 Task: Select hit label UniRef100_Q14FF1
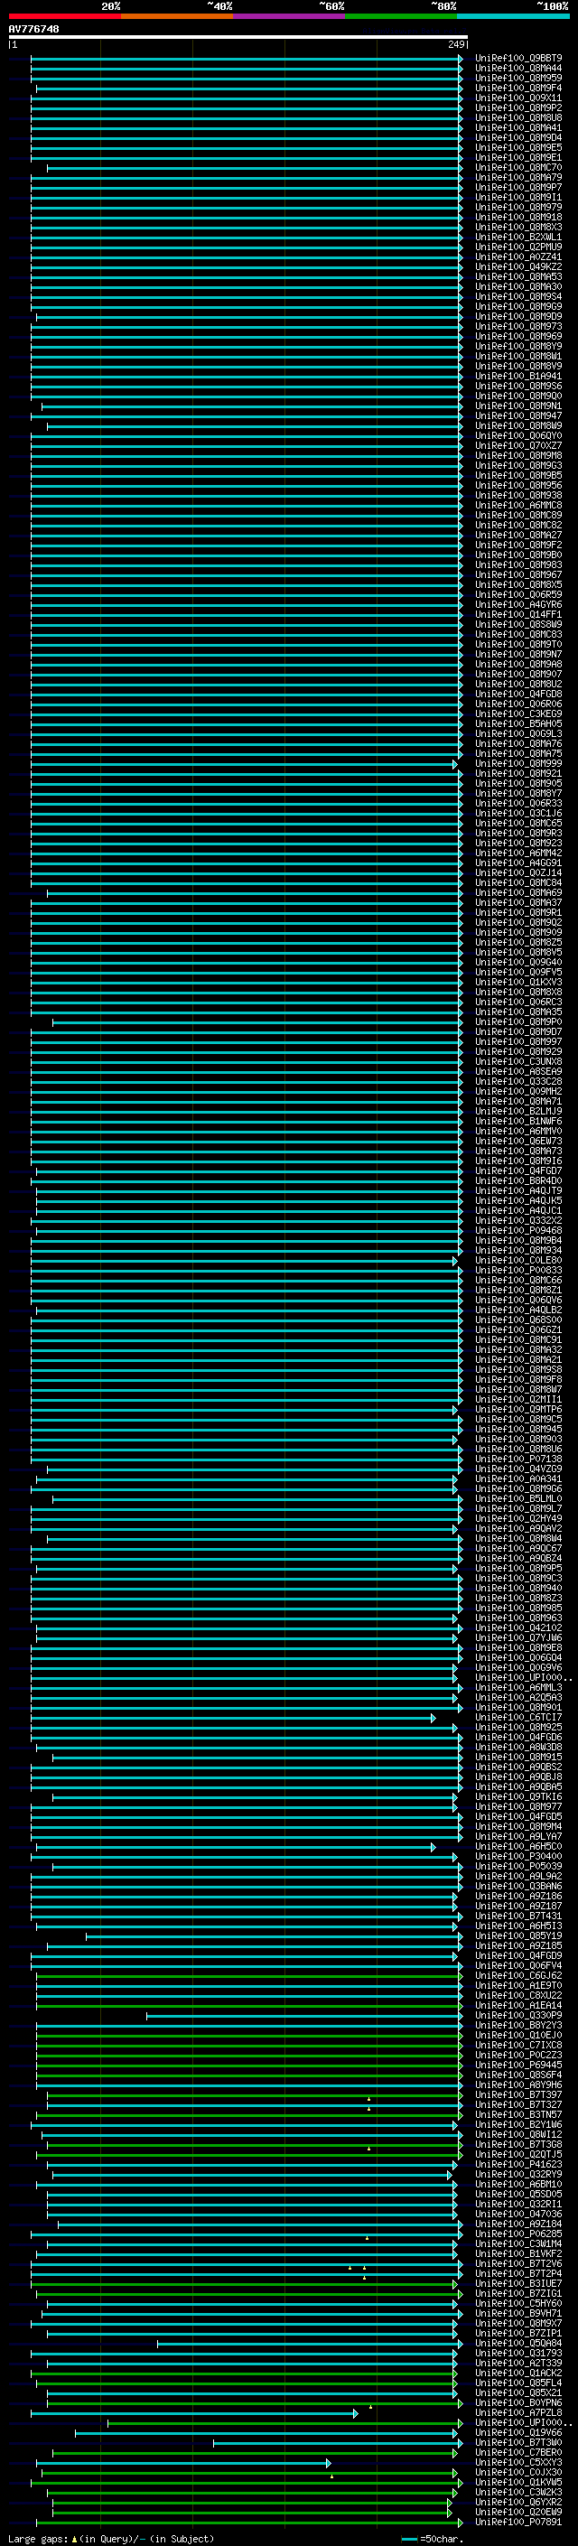[x=518, y=615]
